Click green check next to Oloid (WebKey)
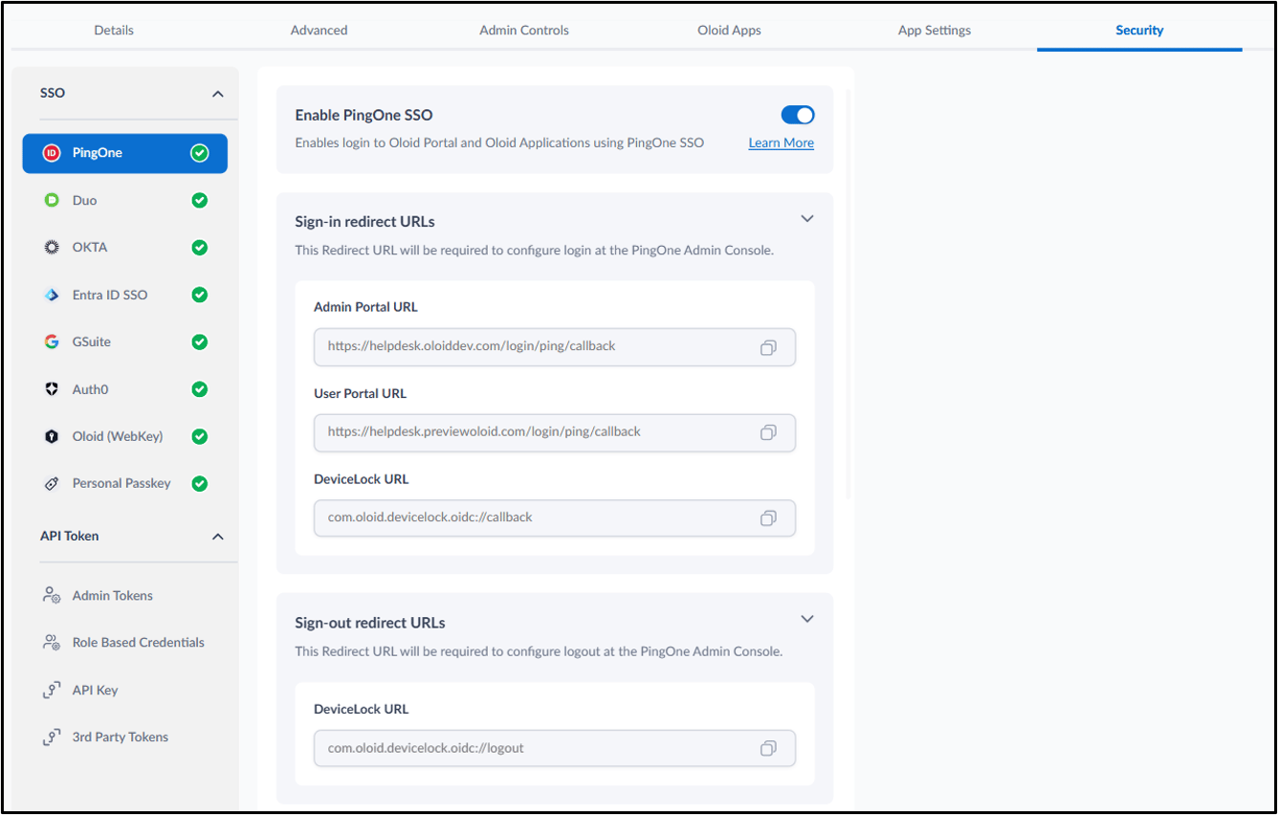Screen dimensions: 1278x815 (x=199, y=436)
